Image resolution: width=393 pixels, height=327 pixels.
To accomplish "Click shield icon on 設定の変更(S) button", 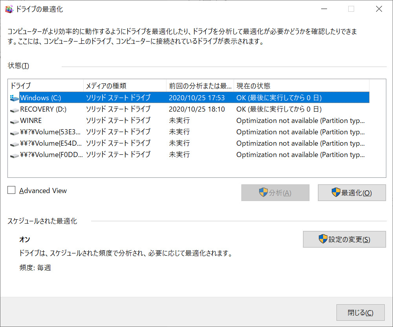I will coord(323,239).
